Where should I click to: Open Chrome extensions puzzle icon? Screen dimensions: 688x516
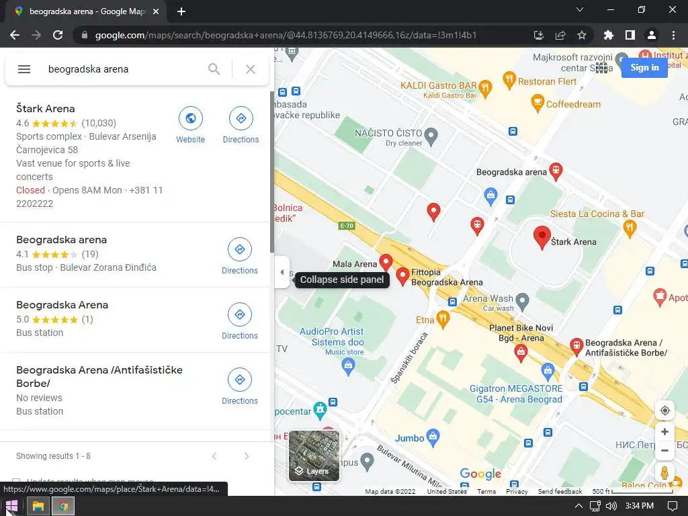tap(609, 35)
